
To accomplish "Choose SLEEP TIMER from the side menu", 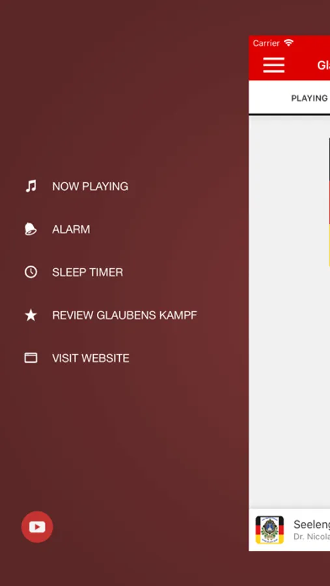I will (87, 272).
